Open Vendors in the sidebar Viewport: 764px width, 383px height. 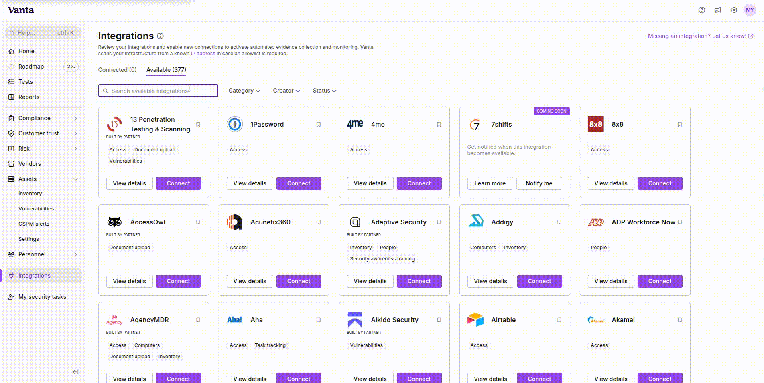[43, 164]
